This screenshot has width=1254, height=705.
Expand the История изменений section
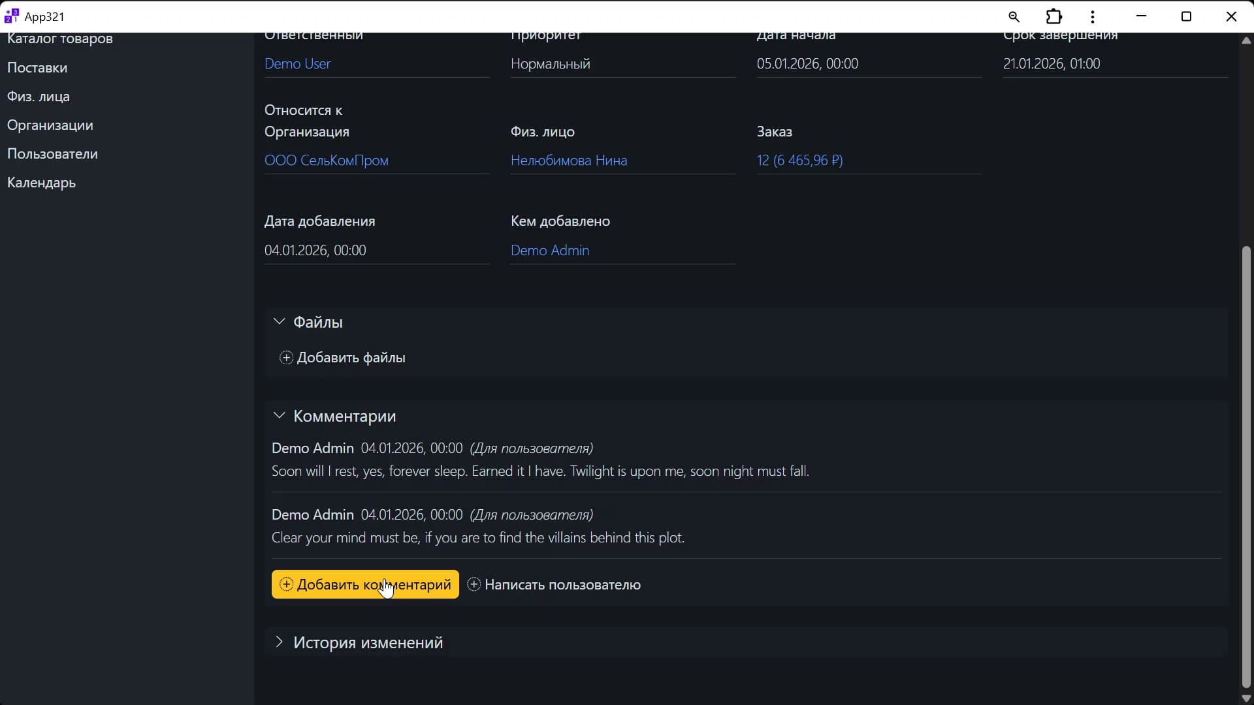(279, 642)
